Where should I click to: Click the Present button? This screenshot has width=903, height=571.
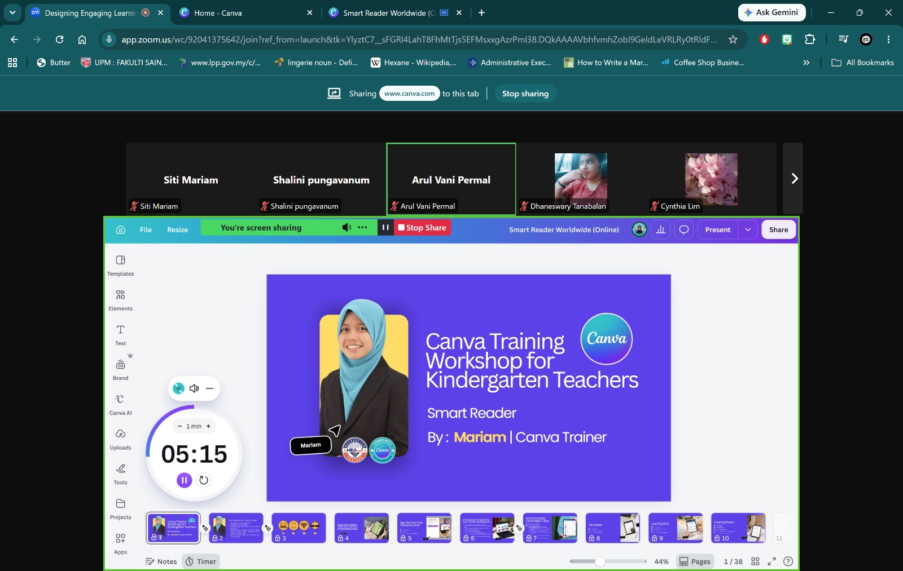pos(717,229)
